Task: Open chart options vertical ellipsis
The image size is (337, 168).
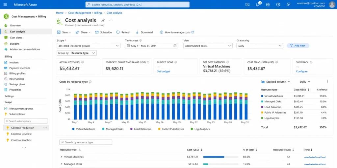Action: [x=327, y=82]
